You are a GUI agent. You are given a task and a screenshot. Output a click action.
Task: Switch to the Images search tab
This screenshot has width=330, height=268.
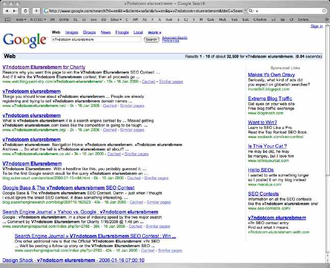[71, 33]
